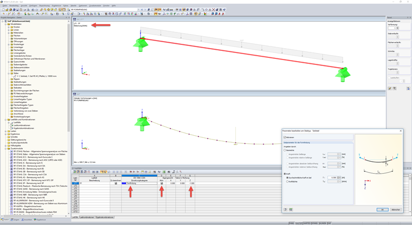412x225 pixels.
Task: Click Abbrechen in the Parameter dialog
Action: point(396,209)
